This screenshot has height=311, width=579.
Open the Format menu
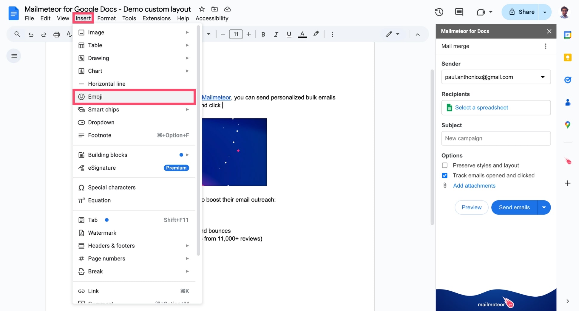[x=106, y=18]
